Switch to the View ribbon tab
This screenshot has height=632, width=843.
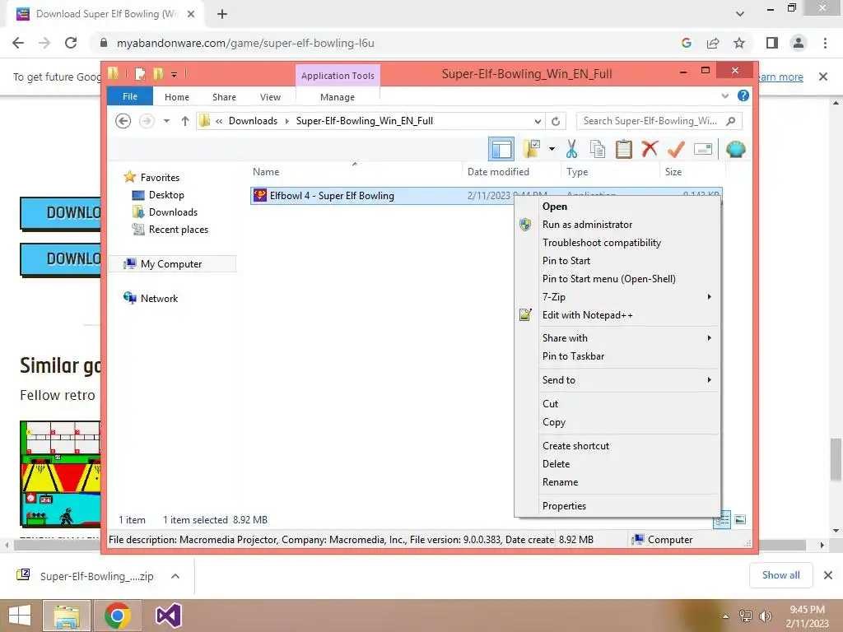[270, 97]
